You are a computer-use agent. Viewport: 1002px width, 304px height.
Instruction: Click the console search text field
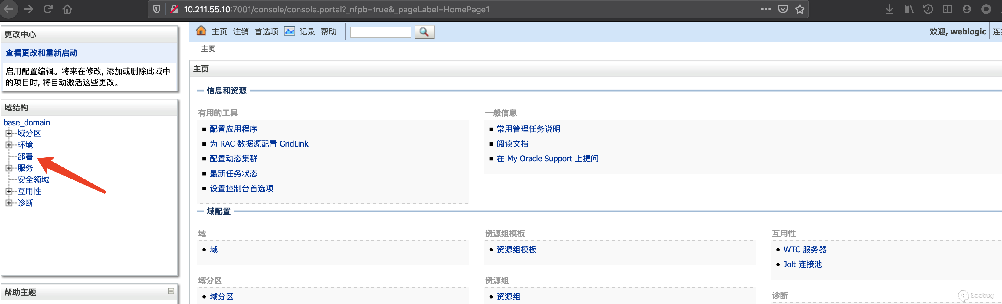(x=380, y=32)
